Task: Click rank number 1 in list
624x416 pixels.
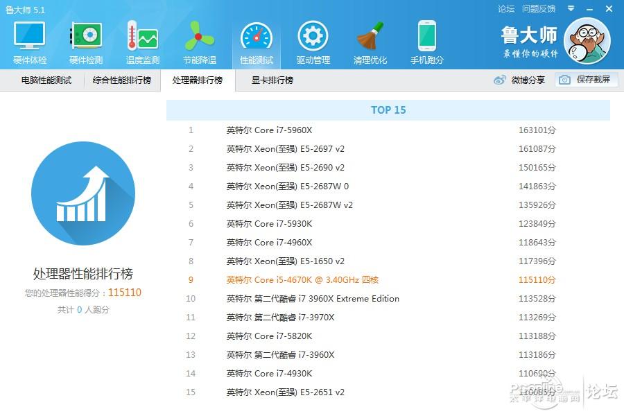Action: (191, 130)
